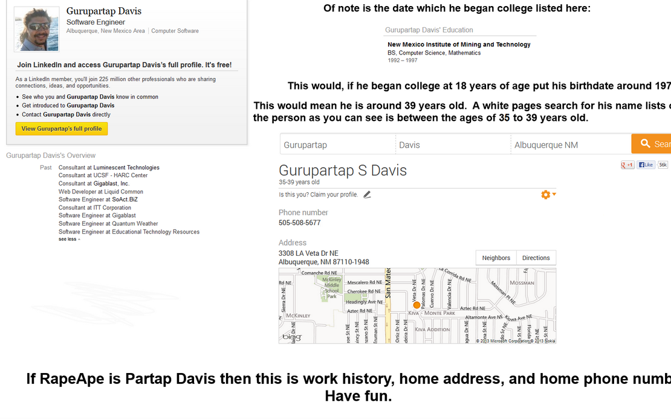The image size is (671, 419).
Task: Click the Neighbors button
Action: (x=496, y=258)
